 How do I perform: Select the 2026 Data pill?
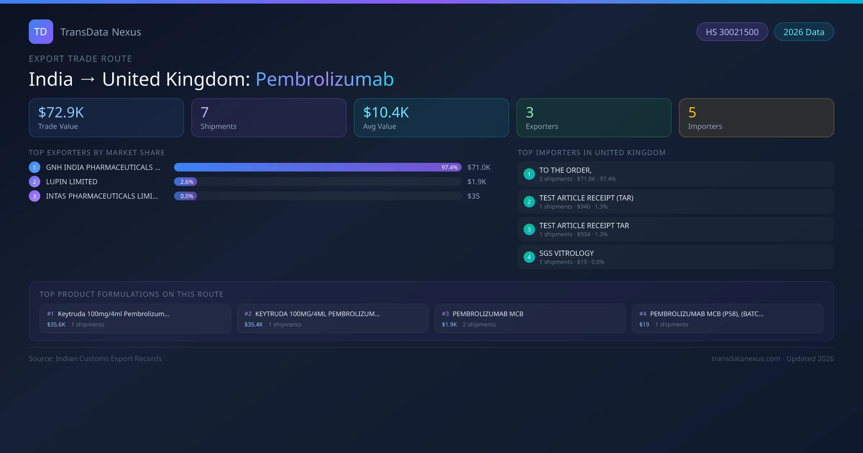coord(804,32)
